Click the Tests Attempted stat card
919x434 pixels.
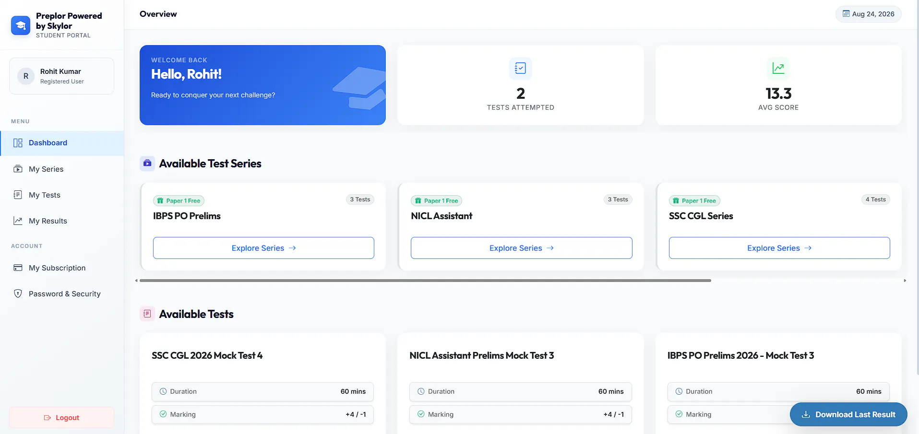tap(520, 85)
